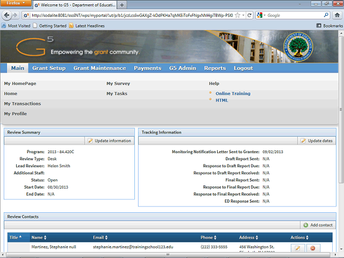Click the search magnifier icon
The image size is (344, 258).
click(326, 15)
